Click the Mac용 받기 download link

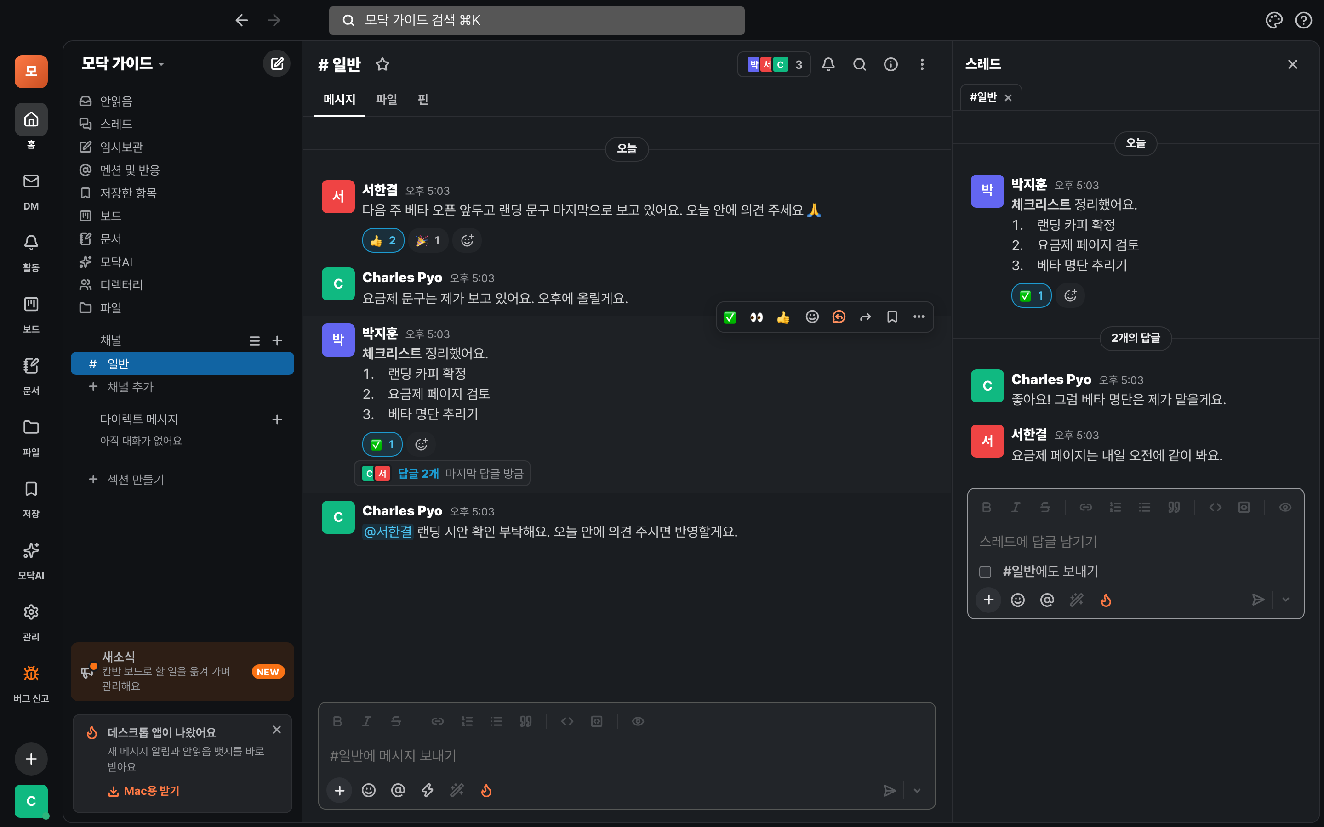143,791
